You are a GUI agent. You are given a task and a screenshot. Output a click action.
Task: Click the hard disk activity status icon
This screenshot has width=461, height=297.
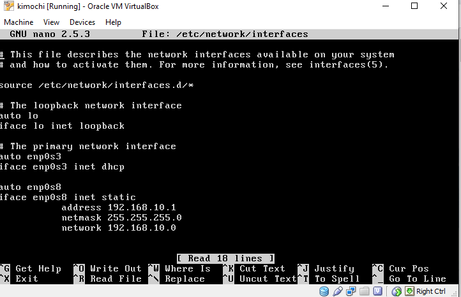click(324, 291)
